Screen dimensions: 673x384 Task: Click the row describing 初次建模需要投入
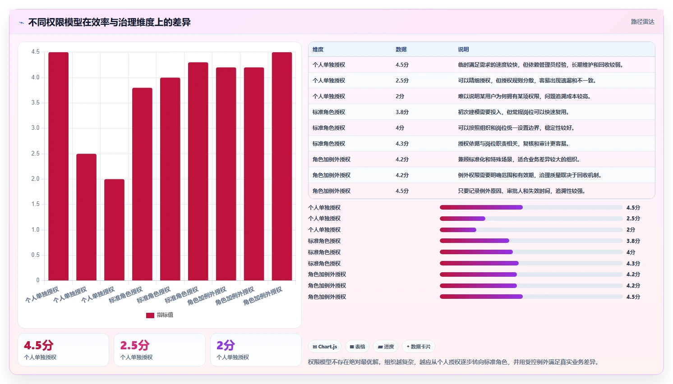(x=481, y=112)
